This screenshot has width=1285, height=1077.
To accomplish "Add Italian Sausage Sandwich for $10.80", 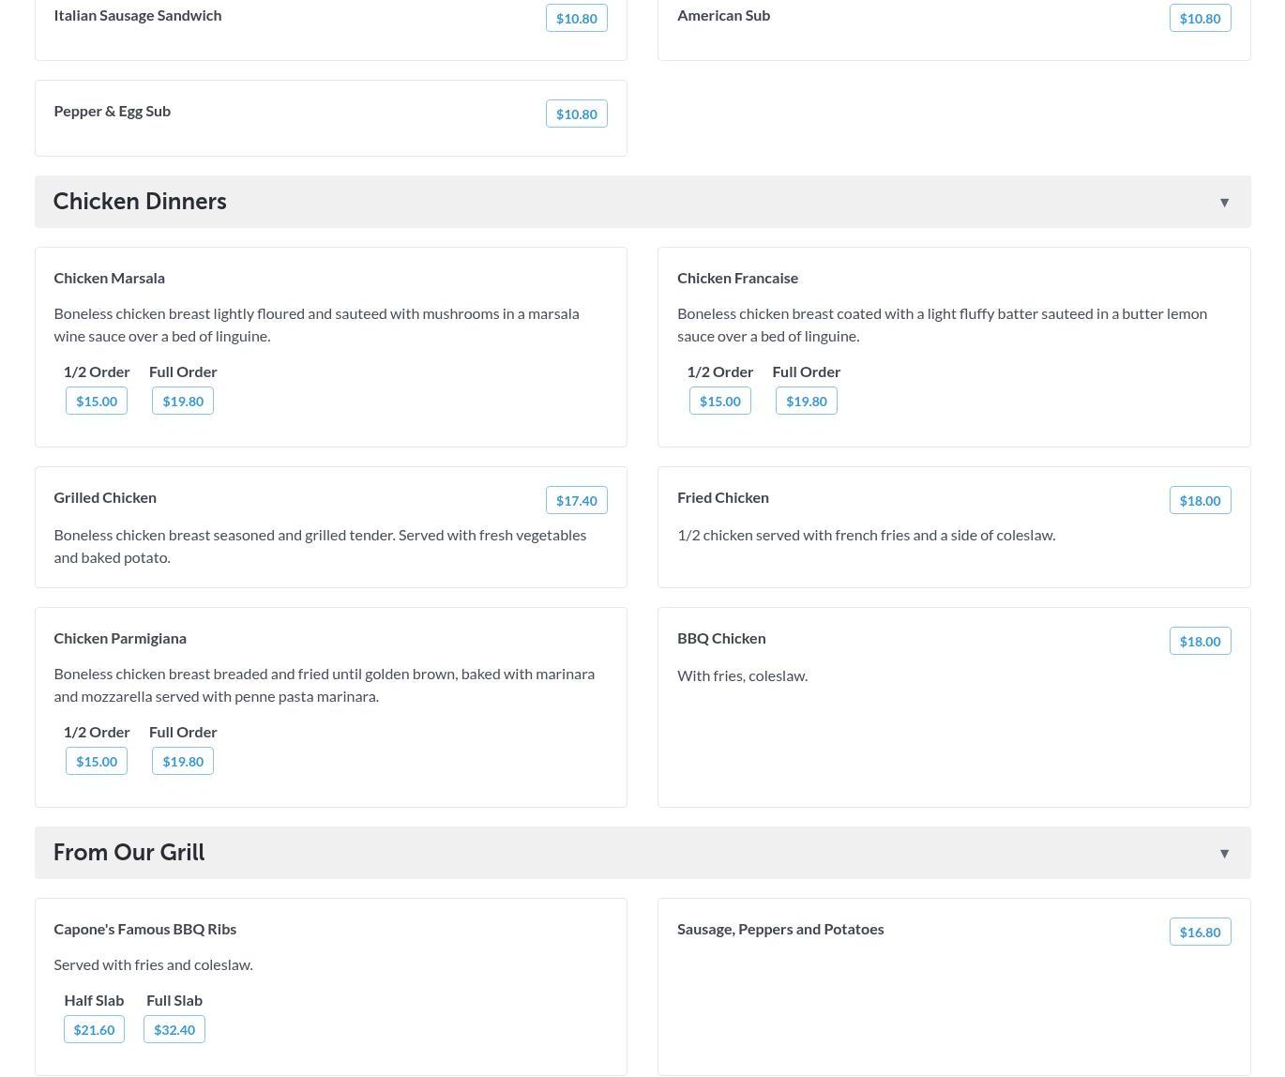I will tap(576, 19).
